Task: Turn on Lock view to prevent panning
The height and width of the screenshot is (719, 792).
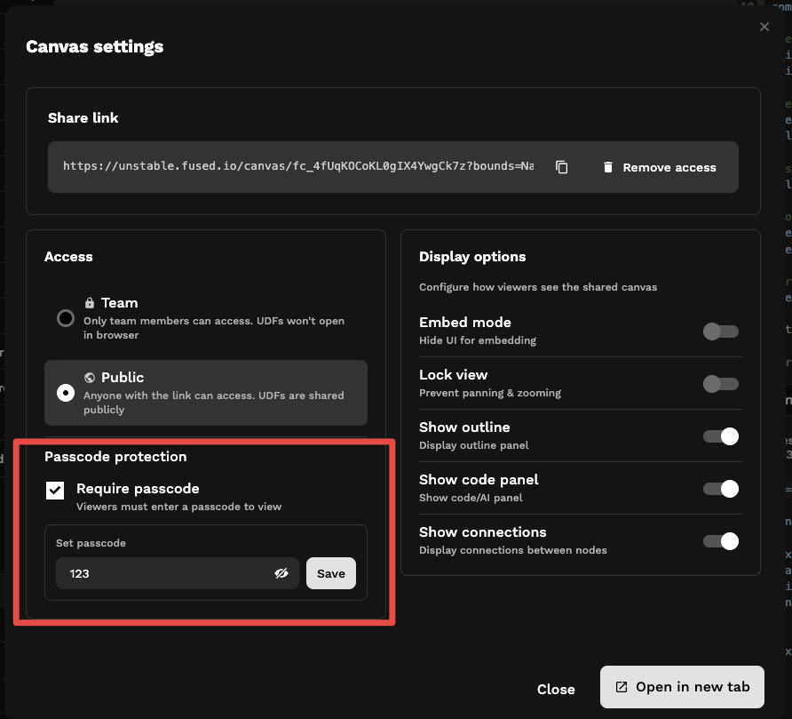Action: [x=721, y=384]
